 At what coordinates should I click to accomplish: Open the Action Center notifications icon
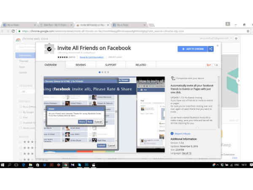point(251,165)
